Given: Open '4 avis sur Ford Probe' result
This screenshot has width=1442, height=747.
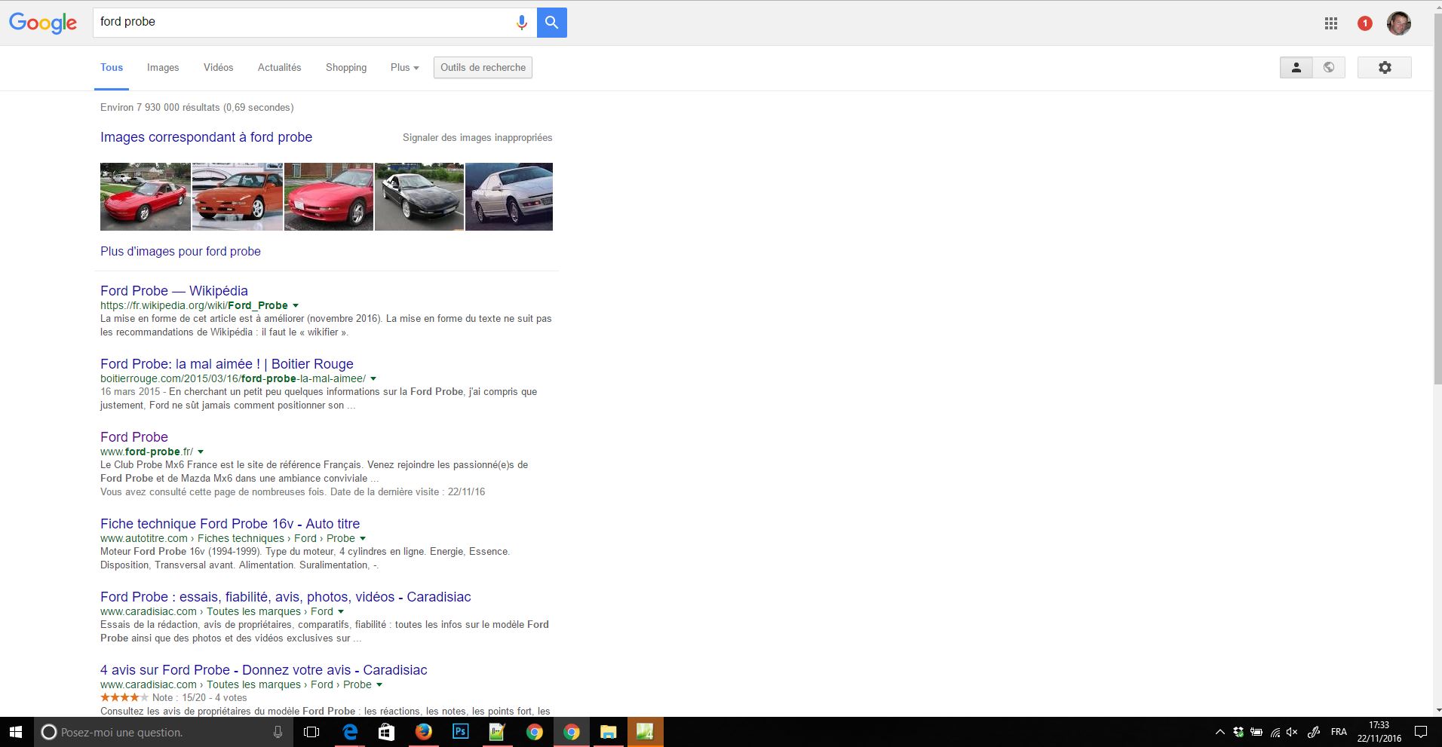Looking at the screenshot, I should point(264,669).
